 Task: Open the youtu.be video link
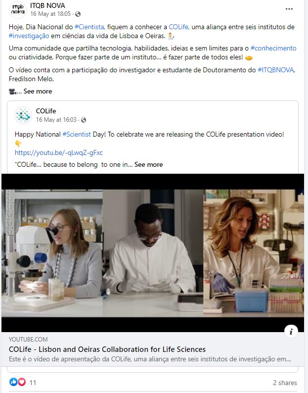point(59,152)
